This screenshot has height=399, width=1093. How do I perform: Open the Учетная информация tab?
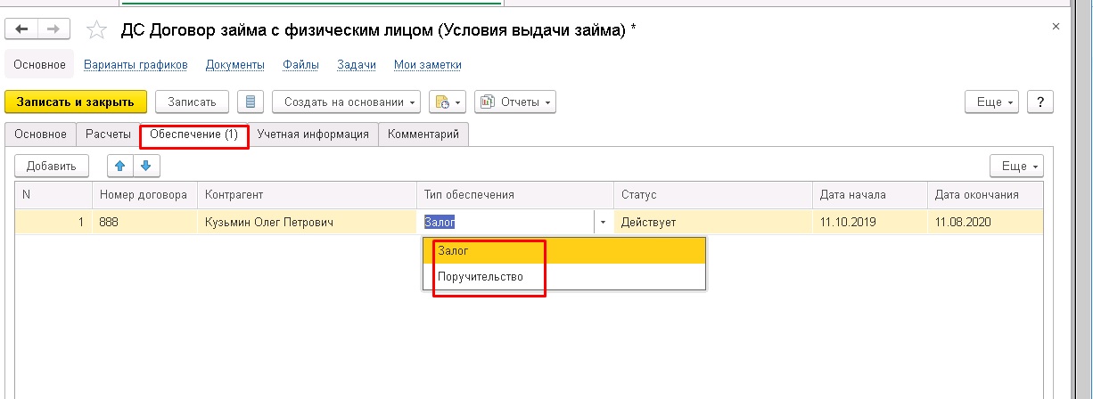click(x=313, y=134)
